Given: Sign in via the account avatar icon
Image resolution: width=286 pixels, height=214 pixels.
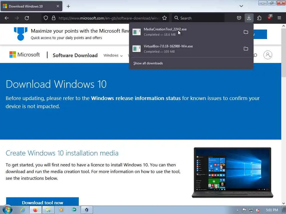Looking at the screenshot, I should 268,55.
